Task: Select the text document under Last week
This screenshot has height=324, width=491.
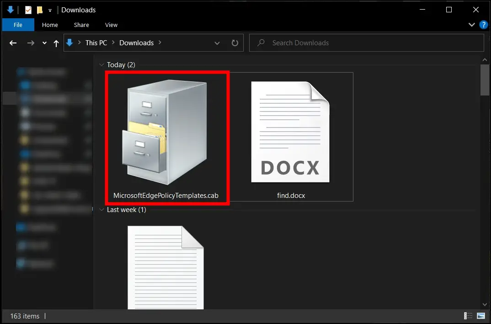Action: [x=165, y=268]
